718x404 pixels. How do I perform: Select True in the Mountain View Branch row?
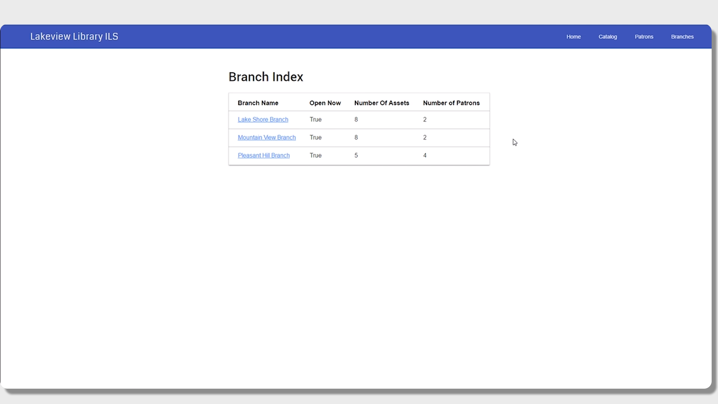point(316,137)
